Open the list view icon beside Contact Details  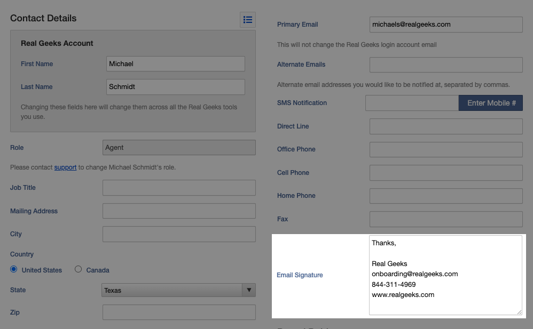point(247,20)
